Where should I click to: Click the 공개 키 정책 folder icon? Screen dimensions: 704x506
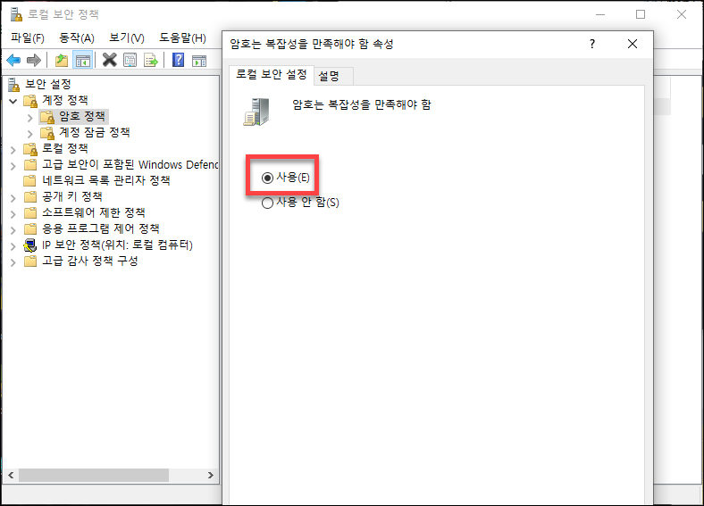coord(30,197)
